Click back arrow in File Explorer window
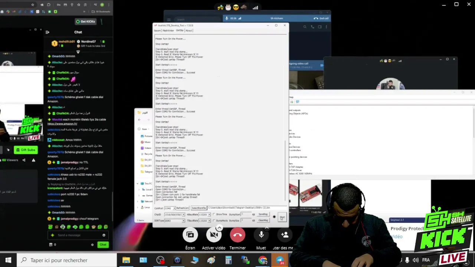 [140, 120]
